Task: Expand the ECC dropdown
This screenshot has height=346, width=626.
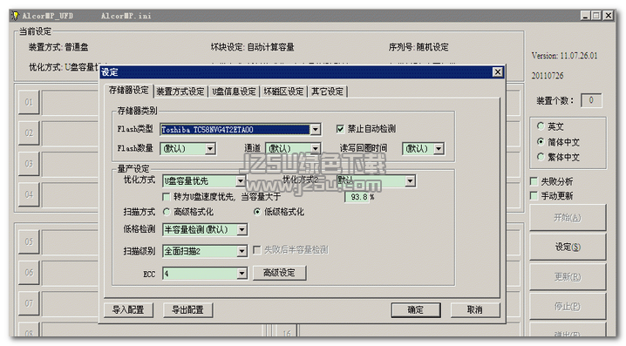Action: tap(242, 274)
